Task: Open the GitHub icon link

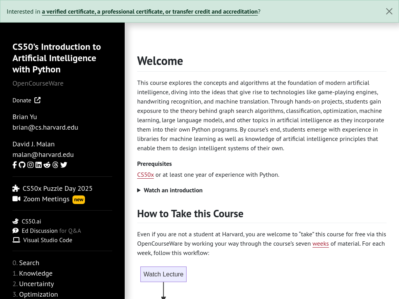Action: point(22,165)
